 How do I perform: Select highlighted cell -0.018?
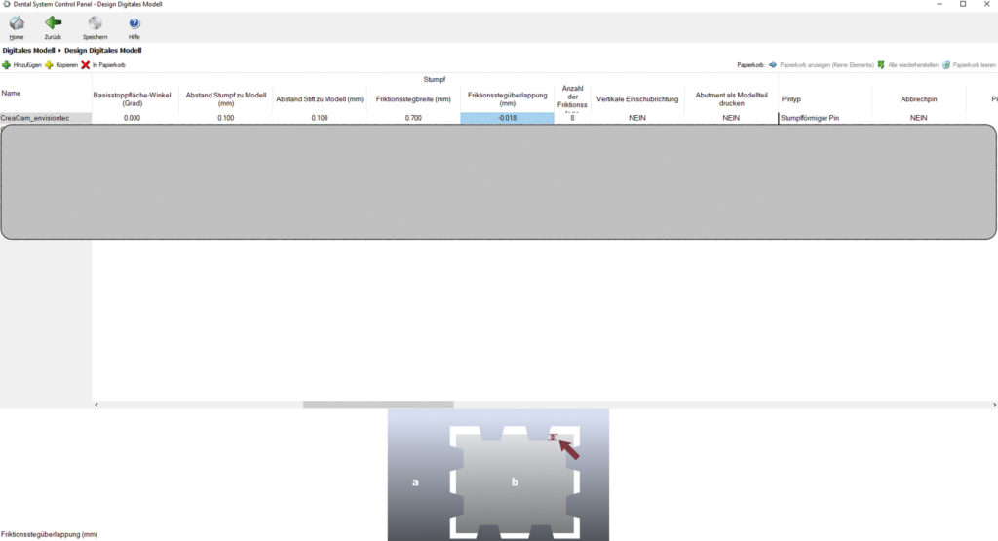507,118
